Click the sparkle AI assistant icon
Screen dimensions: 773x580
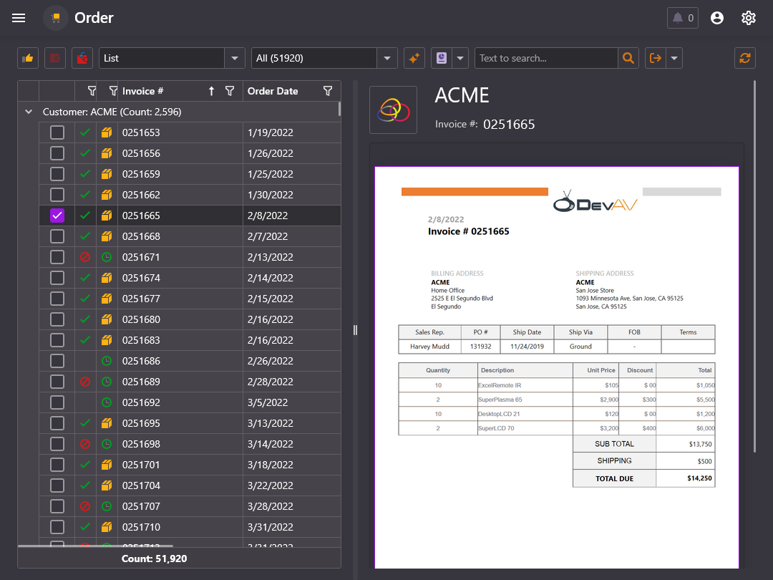414,58
